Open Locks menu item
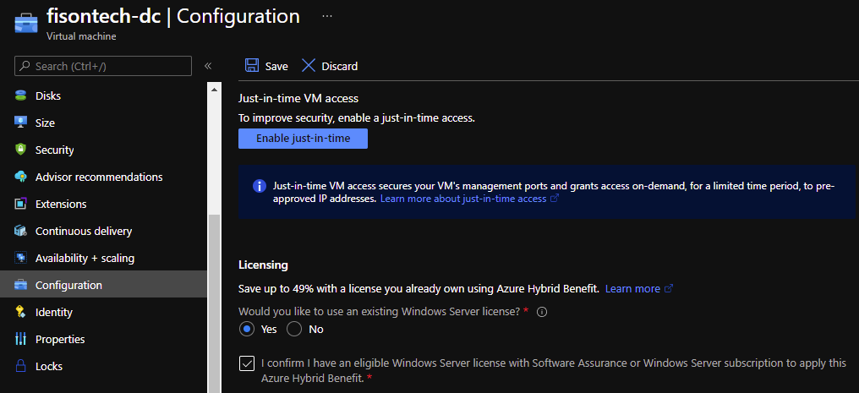 (x=103, y=366)
